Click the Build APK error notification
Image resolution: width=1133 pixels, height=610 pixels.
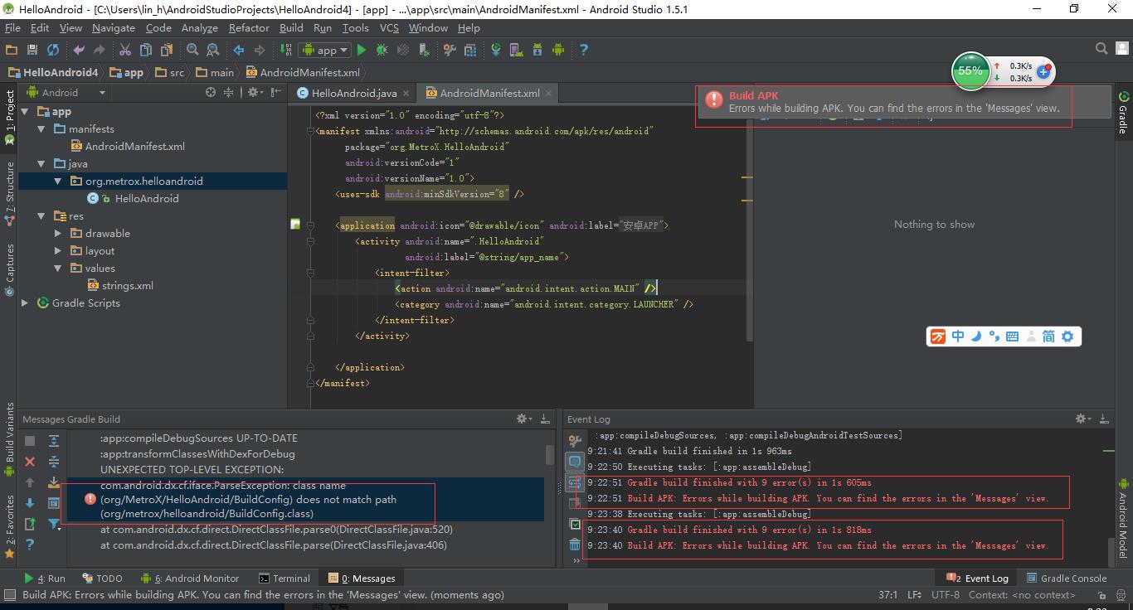[x=904, y=102]
